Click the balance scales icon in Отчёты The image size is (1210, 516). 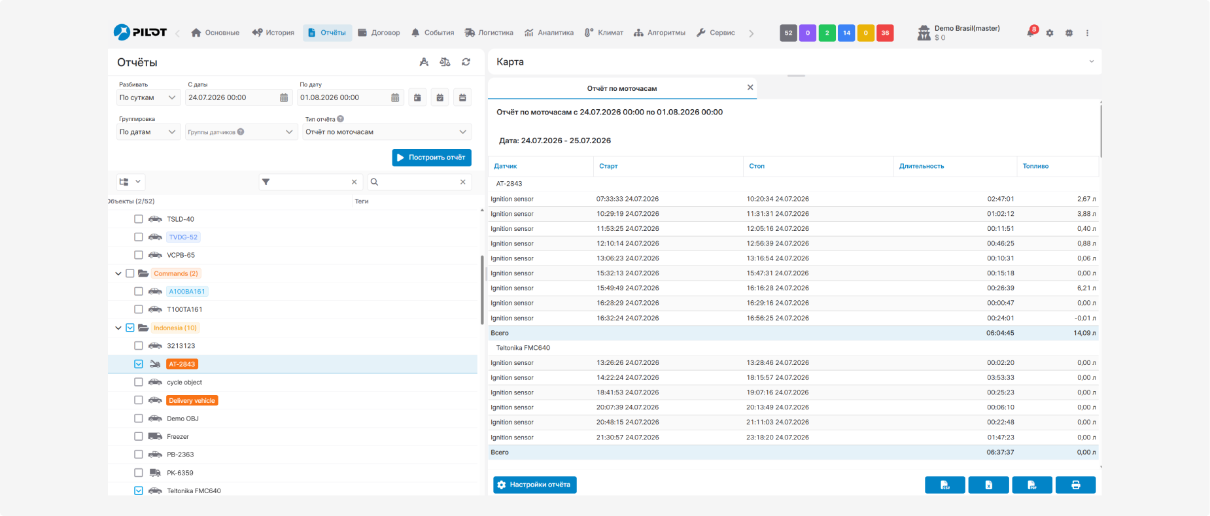(x=445, y=62)
